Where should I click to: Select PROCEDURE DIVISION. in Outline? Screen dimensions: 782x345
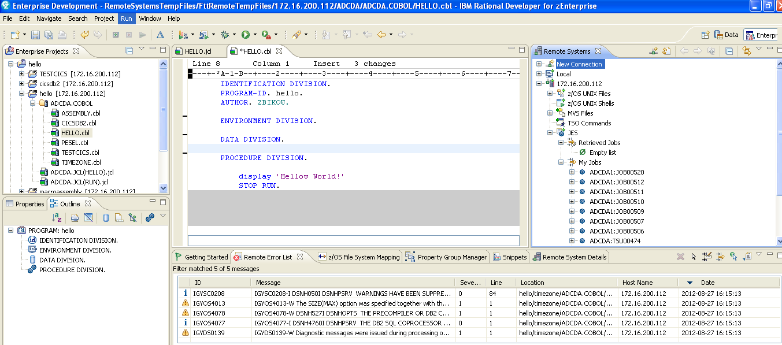(66, 270)
